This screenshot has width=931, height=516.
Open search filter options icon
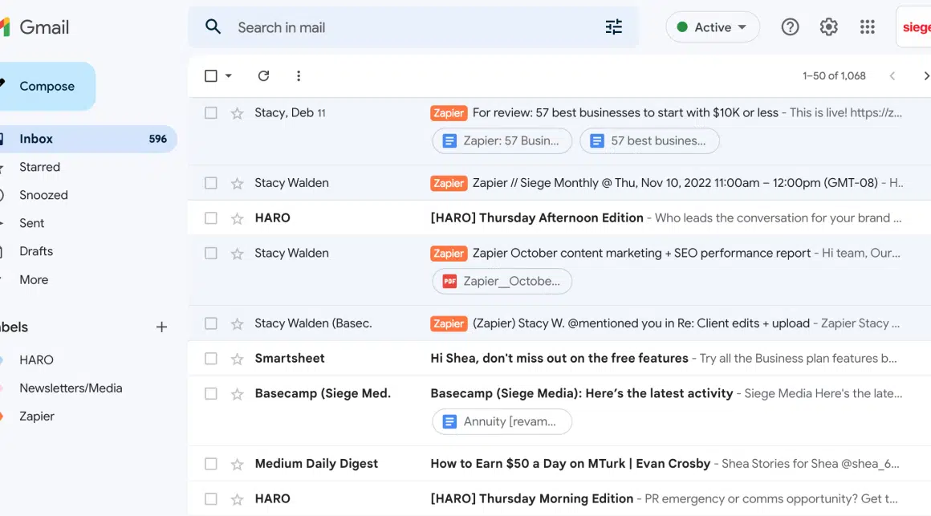pos(614,27)
